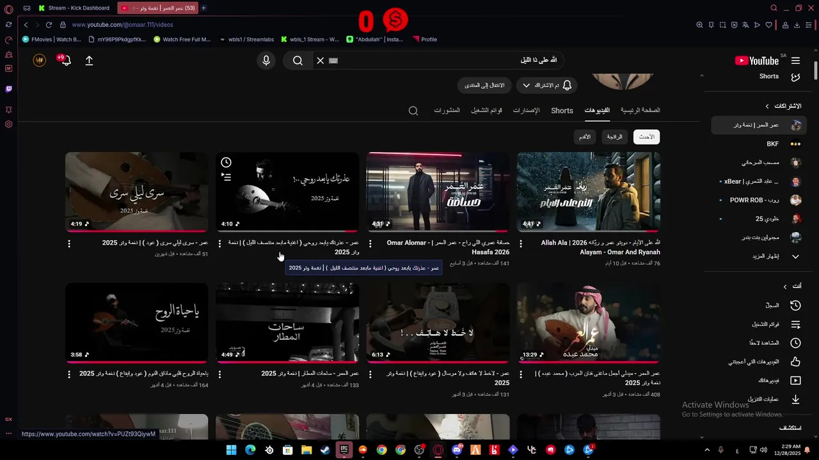
Task: Open the Steam taskbar icon
Action: coord(325,450)
